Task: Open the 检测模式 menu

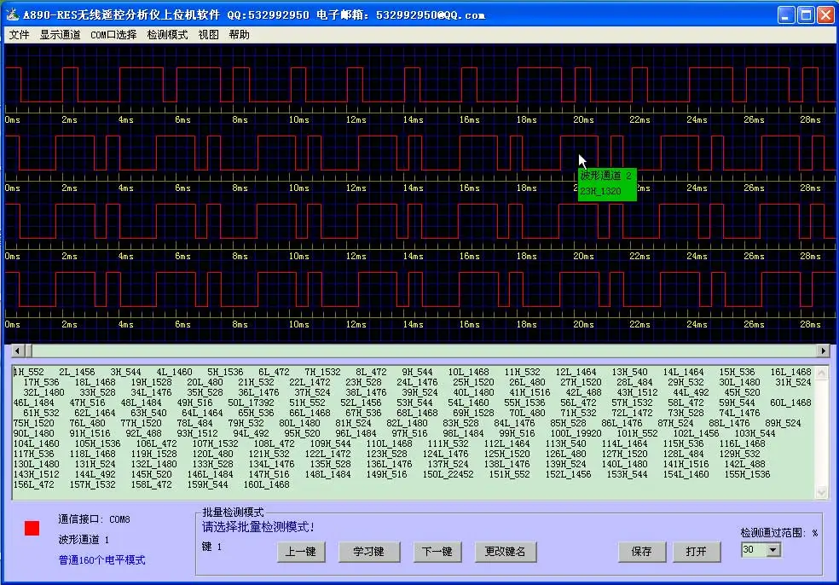Action: coord(167,35)
